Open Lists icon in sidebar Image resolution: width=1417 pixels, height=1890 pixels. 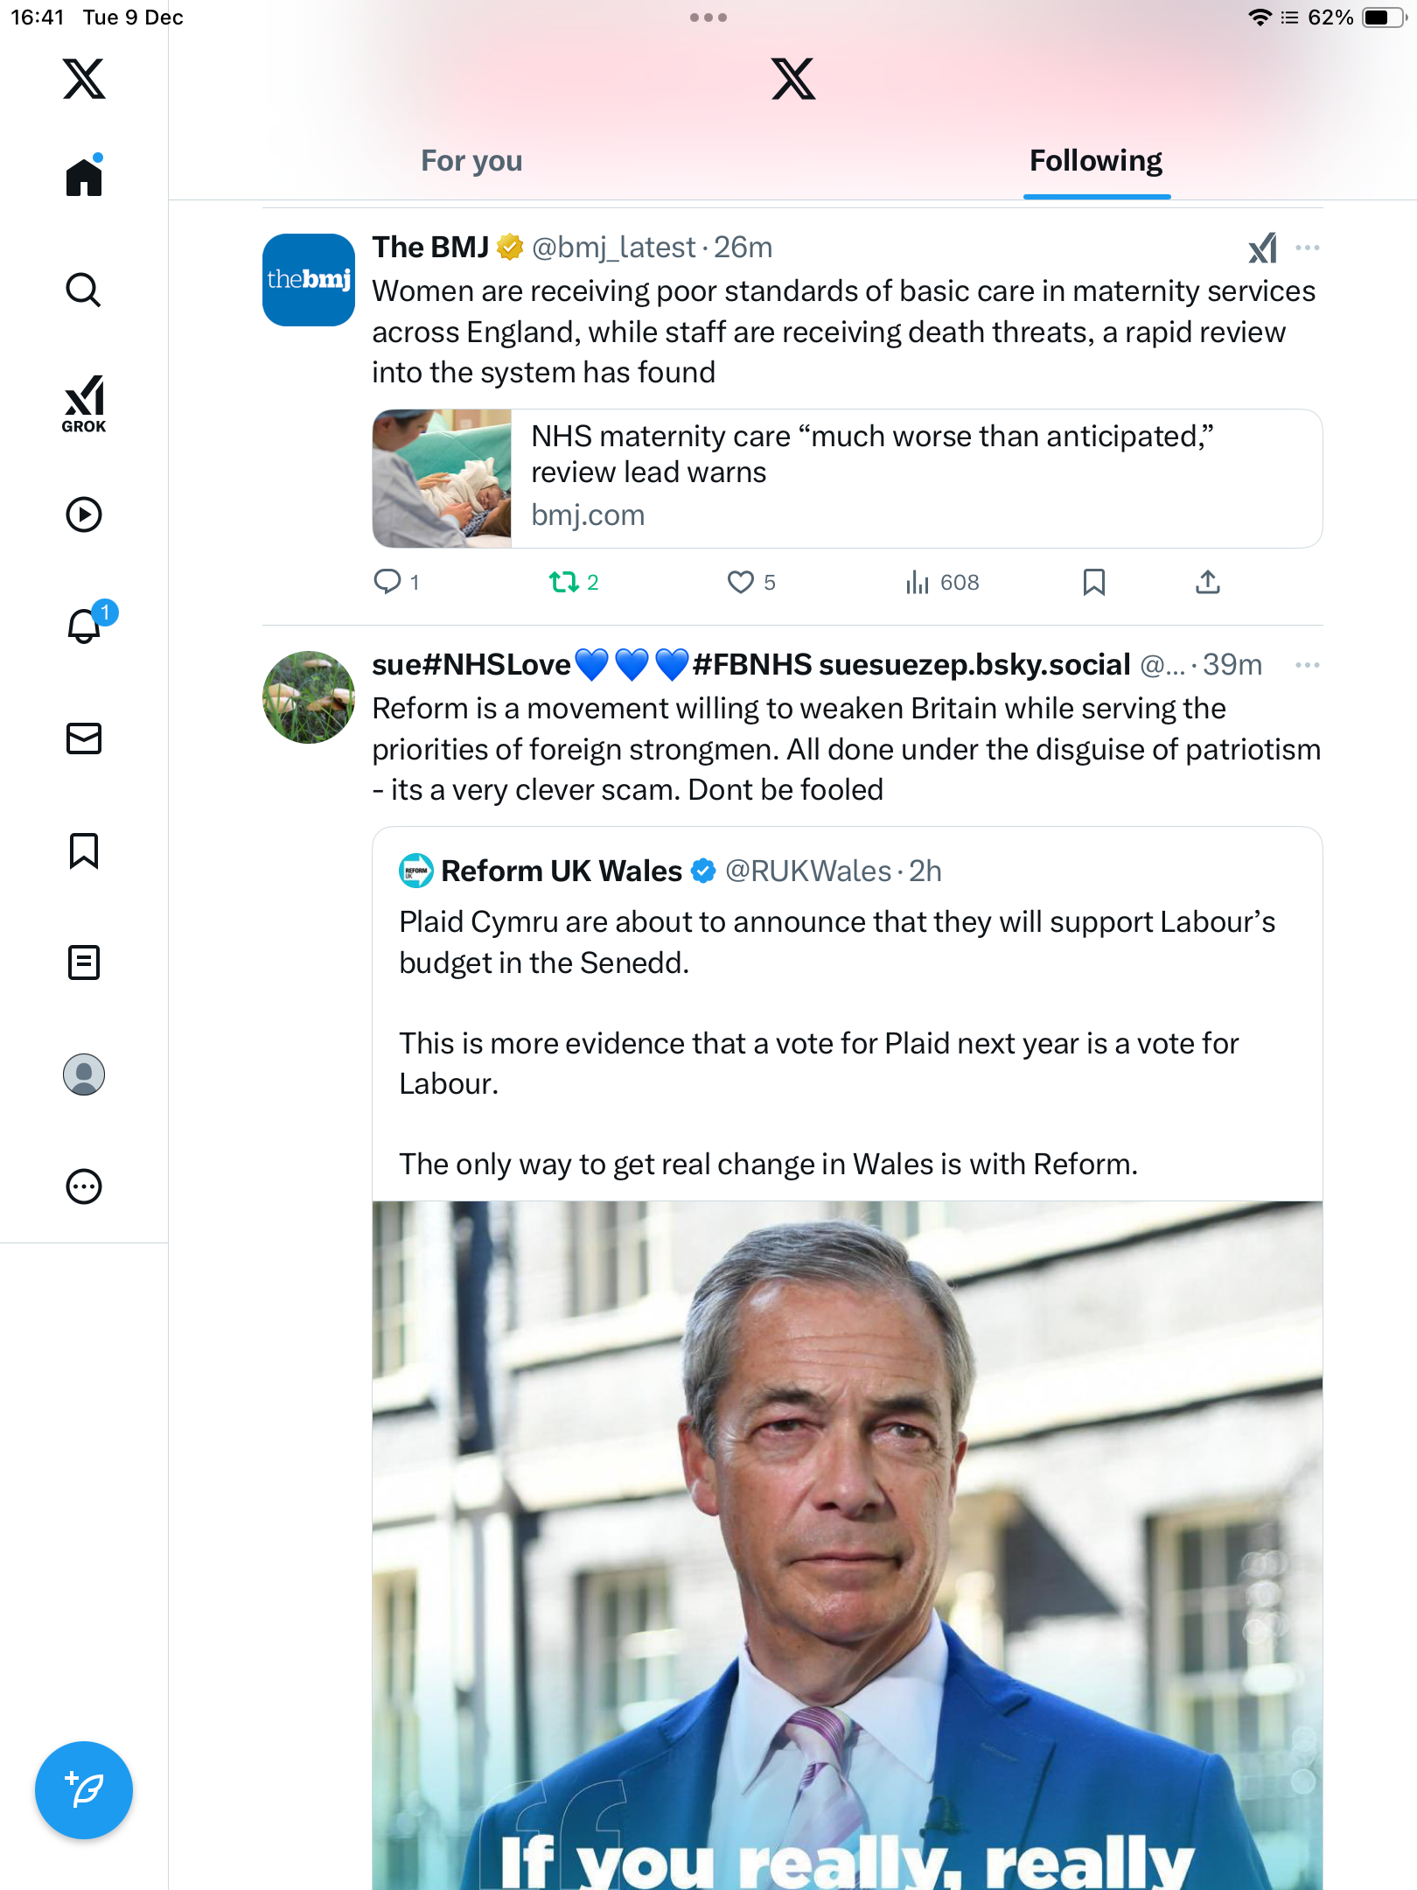(x=84, y=962)
